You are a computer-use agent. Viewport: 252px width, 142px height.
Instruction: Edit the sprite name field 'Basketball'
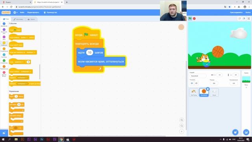click(x=198, y=76)
